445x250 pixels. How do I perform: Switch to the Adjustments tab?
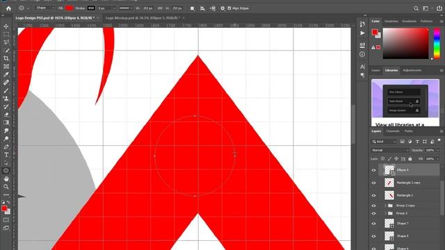tap(412, 70)
